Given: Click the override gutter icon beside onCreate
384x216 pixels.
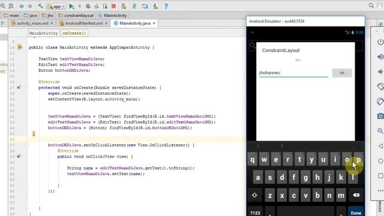Looking at the screenshot, I should pos(19,88).
